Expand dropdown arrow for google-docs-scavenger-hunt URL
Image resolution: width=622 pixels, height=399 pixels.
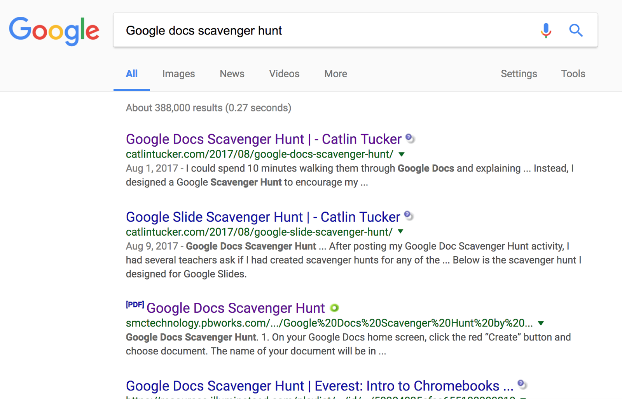[x=402, y=154]
